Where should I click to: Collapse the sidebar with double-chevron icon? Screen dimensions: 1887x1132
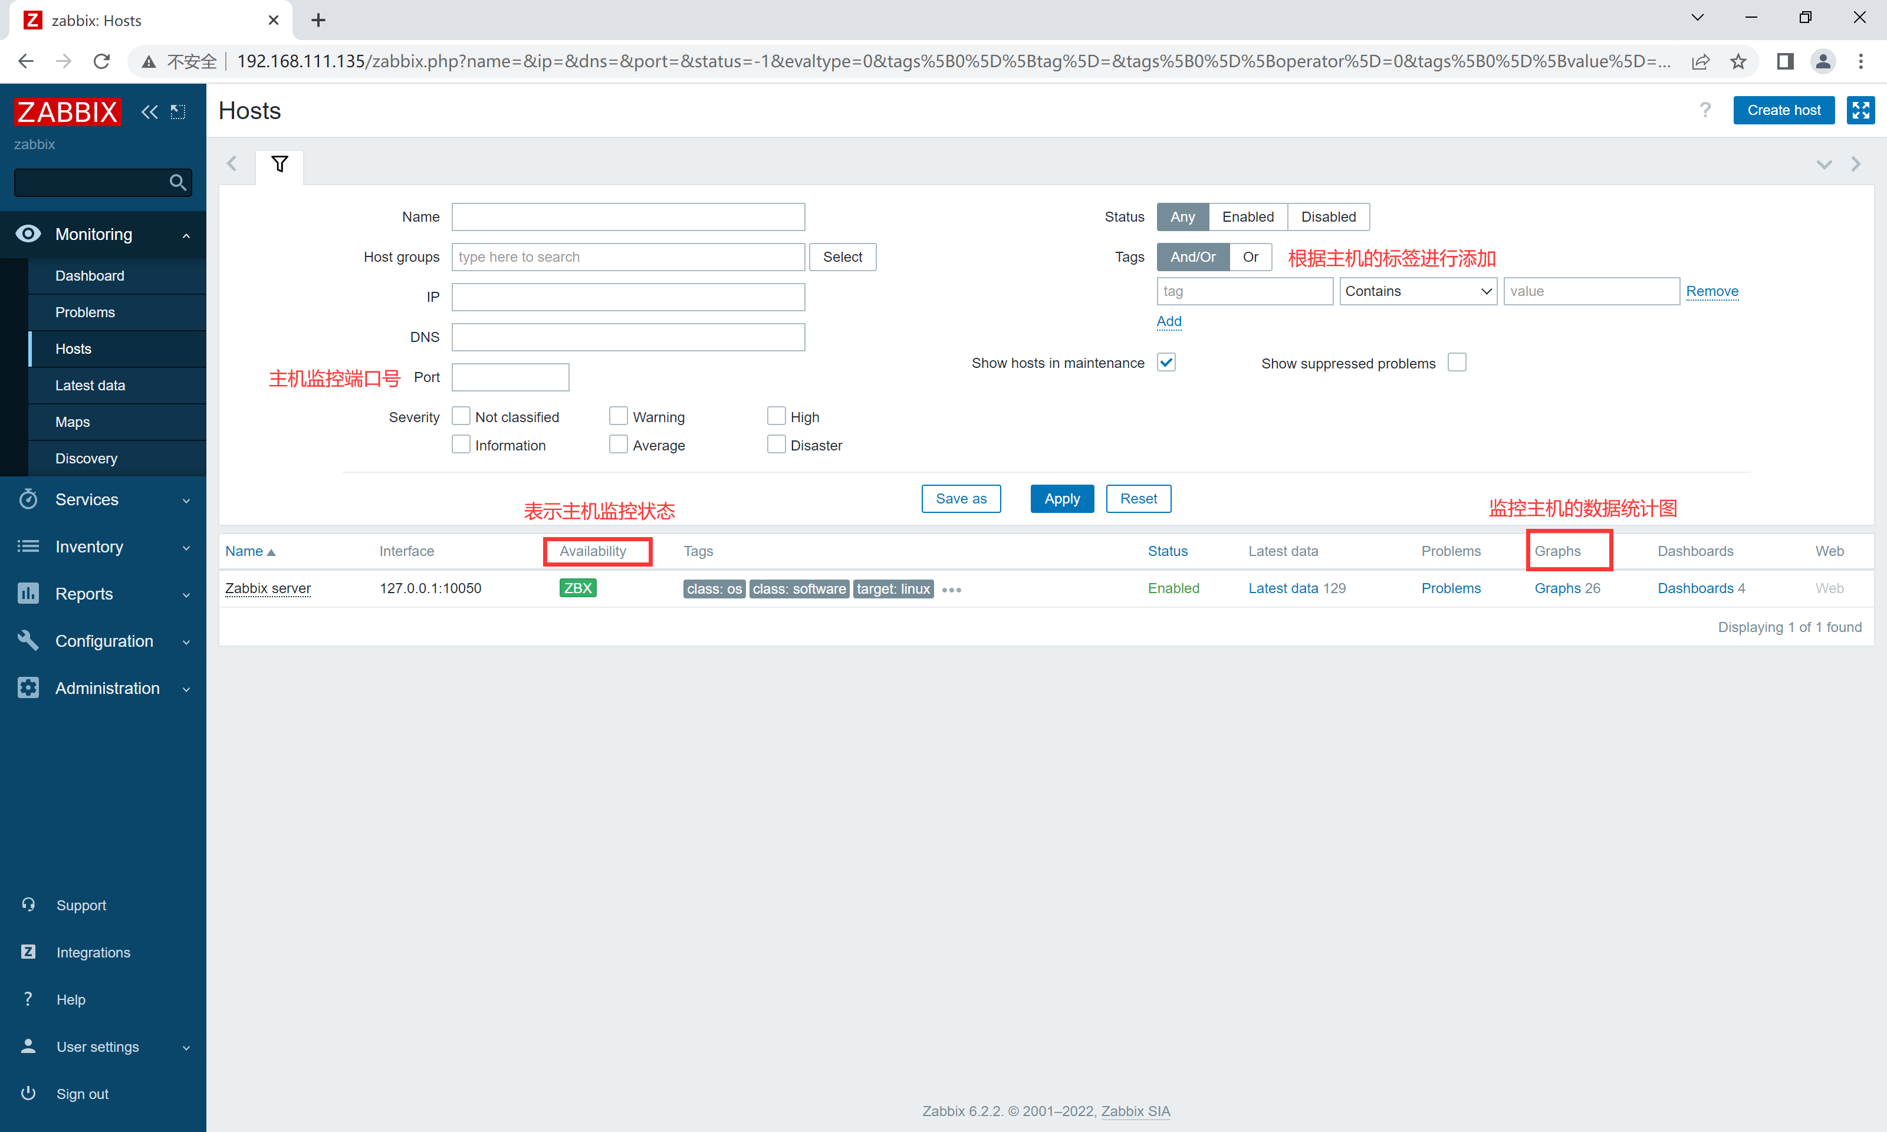pos(150,112)
